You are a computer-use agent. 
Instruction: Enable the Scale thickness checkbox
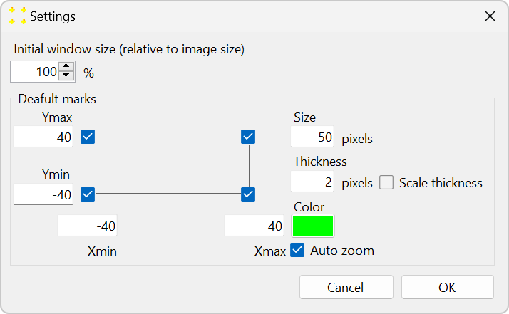click(x=386, y=183)
